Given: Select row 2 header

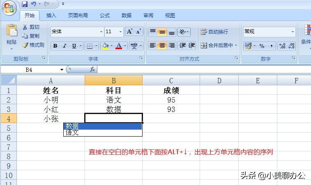Looking at the screenshot, I should (9, 100).
